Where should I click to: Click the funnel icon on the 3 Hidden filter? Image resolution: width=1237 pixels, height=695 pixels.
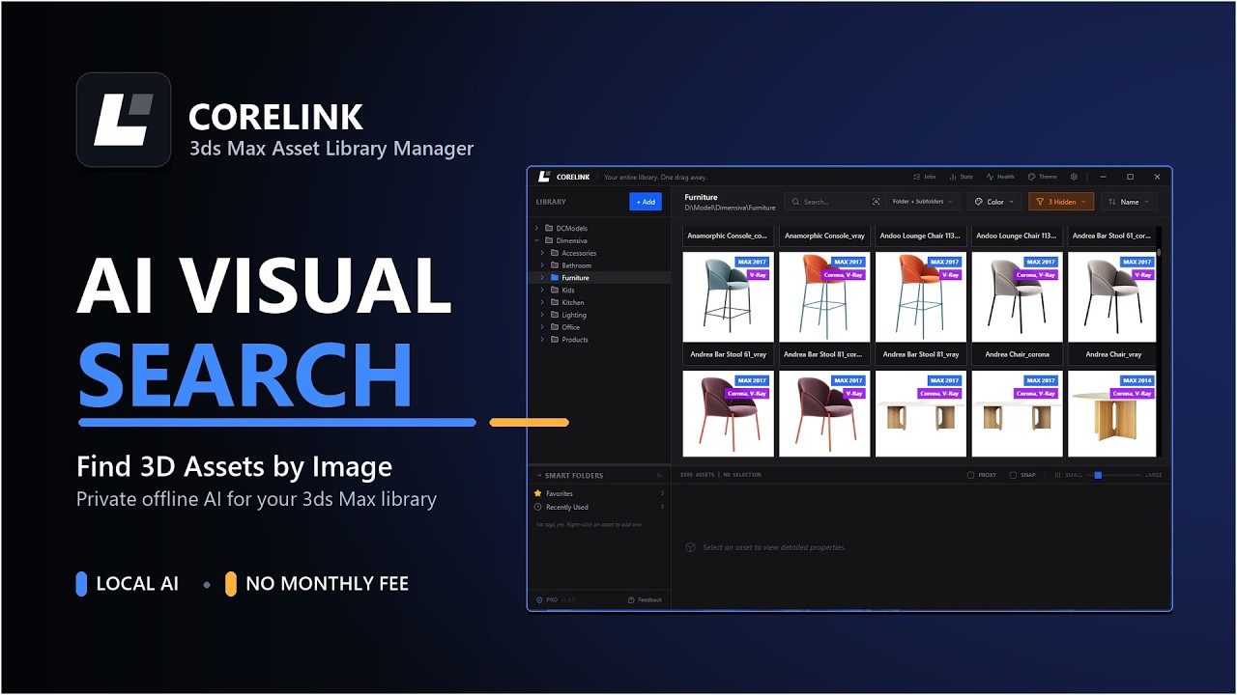tap(1041, 202)
